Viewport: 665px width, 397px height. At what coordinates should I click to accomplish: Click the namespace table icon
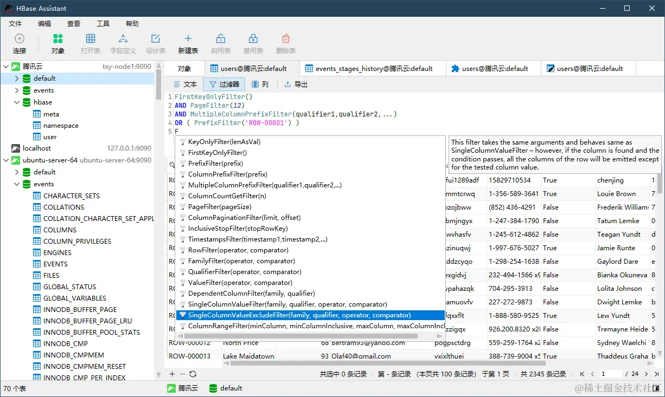[x=37, y=126]
